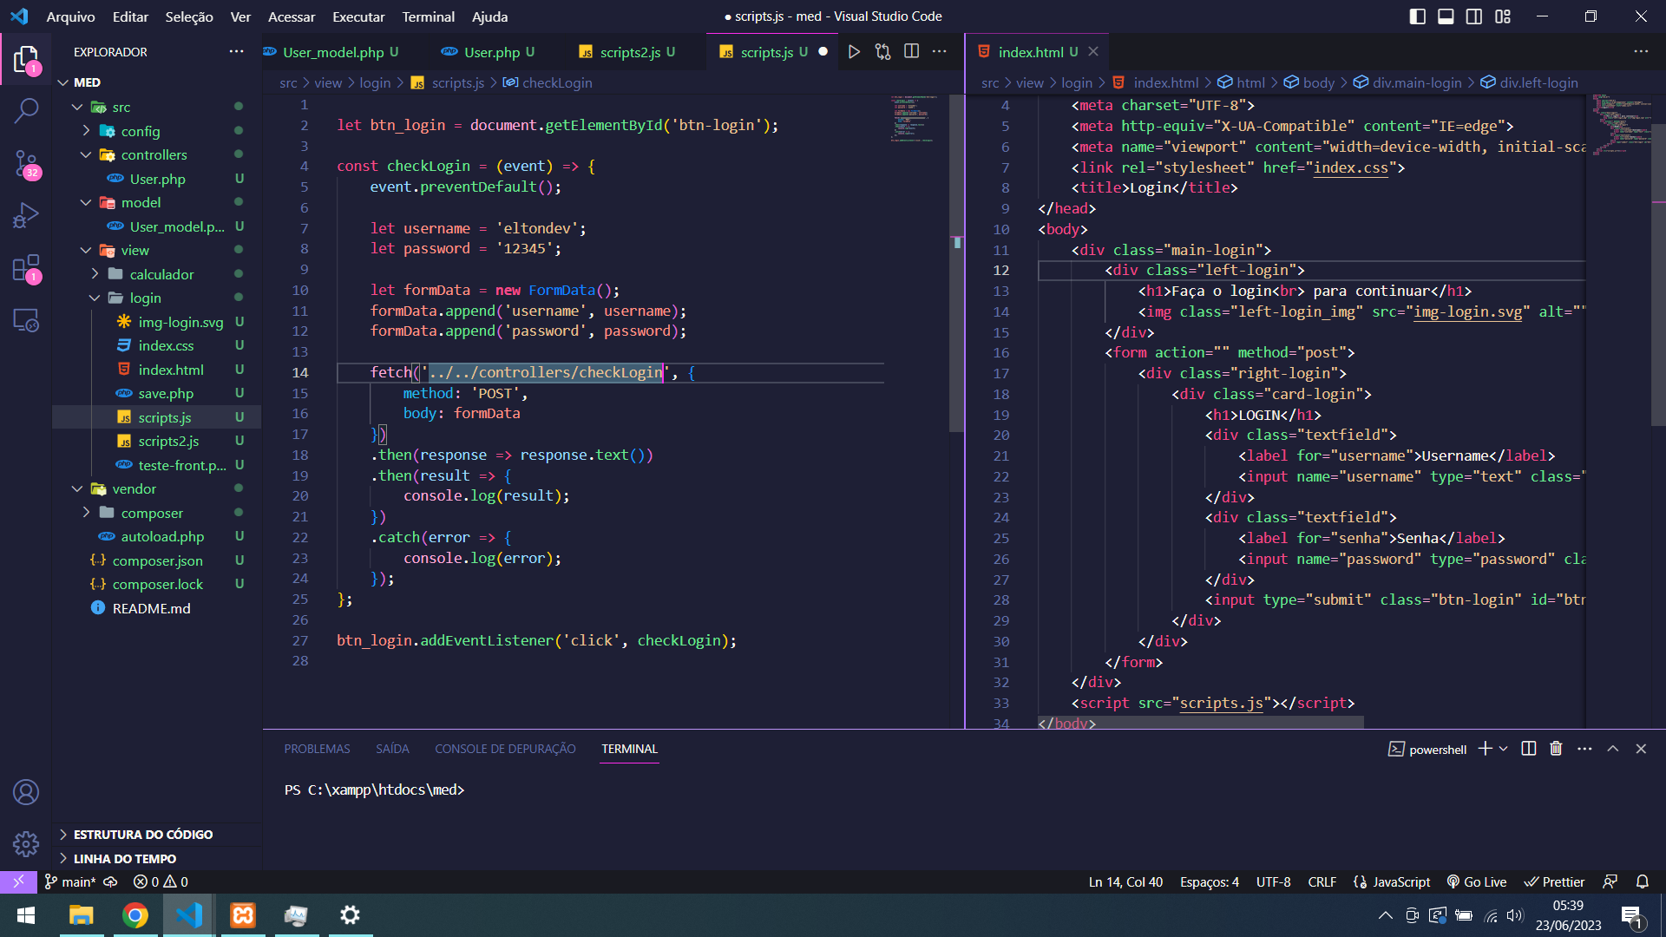Open the new terminal profile dropdown arrow
Screen dimensions: 1666x937
(x=1504, y=749)
